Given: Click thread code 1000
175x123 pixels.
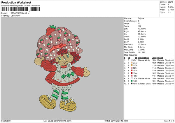Looking at the screenshot, I should point(154,84).
